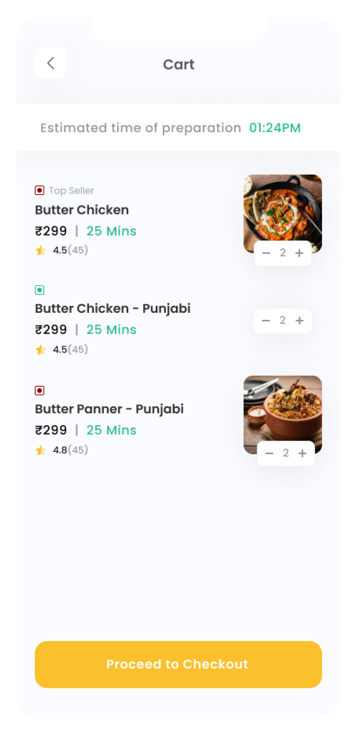This screenshot has width=357, height=736.
Task: Click the Top Seller label
Action: click(x=72, y=190)
